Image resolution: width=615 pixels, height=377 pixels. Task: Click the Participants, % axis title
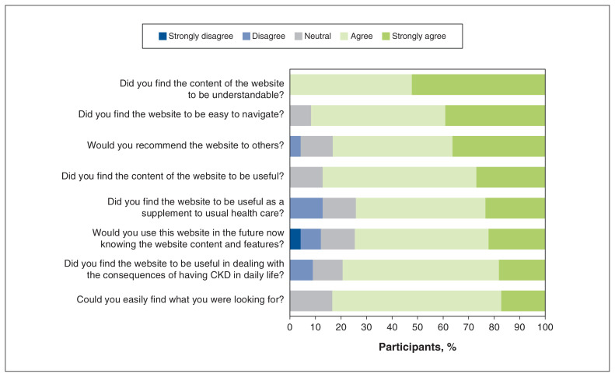coord(418,347)
